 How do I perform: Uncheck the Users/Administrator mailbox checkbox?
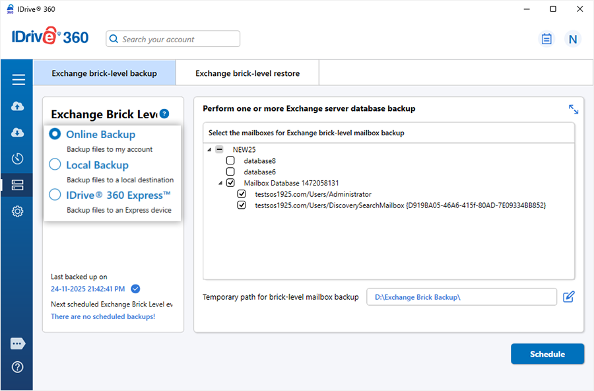point(242,194)
